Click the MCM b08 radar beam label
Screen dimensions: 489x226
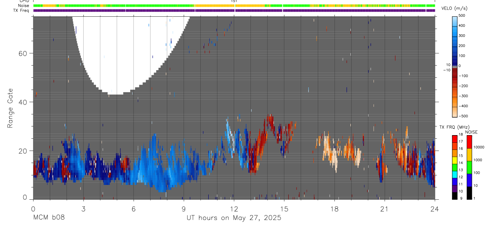click(x=49, y=218)
